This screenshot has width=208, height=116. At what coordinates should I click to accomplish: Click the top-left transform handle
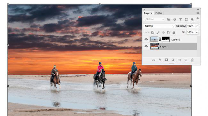(x=8, y=4)
